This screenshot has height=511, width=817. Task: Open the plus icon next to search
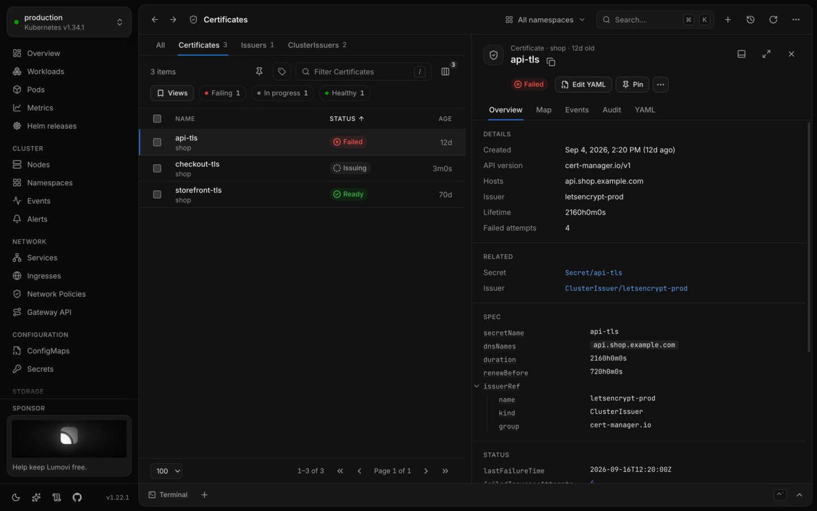728,20
